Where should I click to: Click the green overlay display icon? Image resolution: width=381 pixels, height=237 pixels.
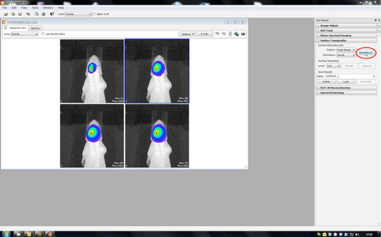pyautogui.click(x=236, y=34)
